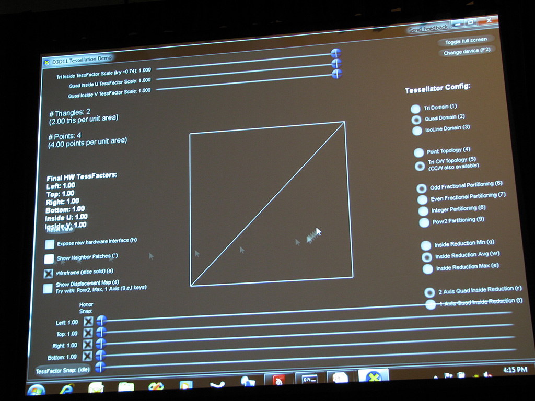Image resolution: width=535 pixels, height=401 pixels.
Task: Choose Tri CW Topology (5)
Action: coord(420,166)
